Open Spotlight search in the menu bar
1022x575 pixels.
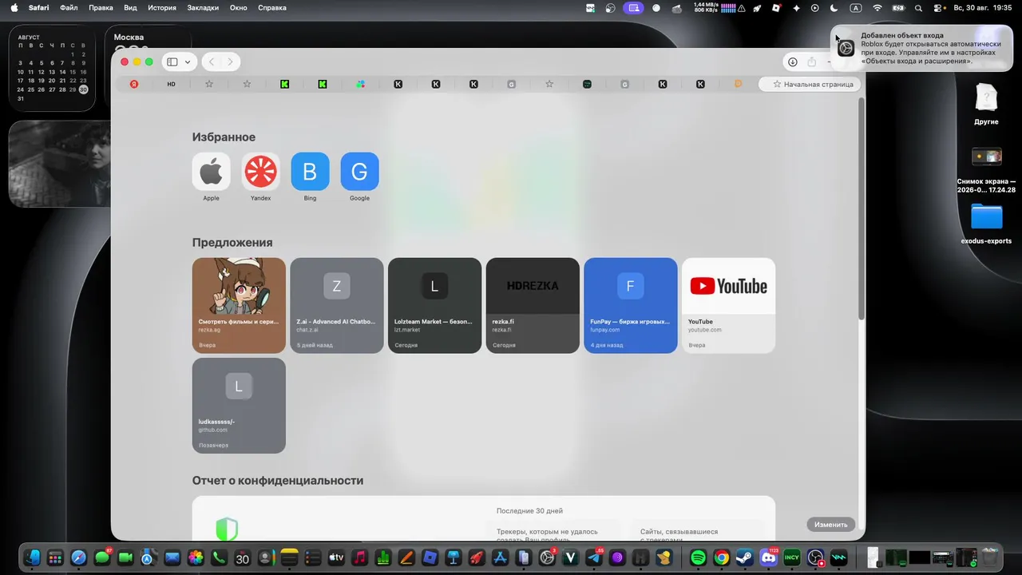[x=918, y=8]
